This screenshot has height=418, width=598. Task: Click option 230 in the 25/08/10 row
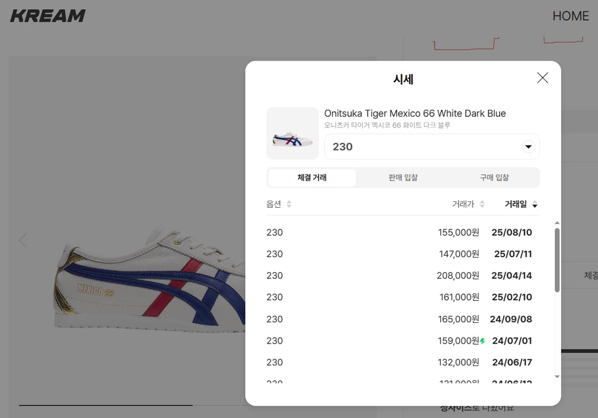coord(275,233)
